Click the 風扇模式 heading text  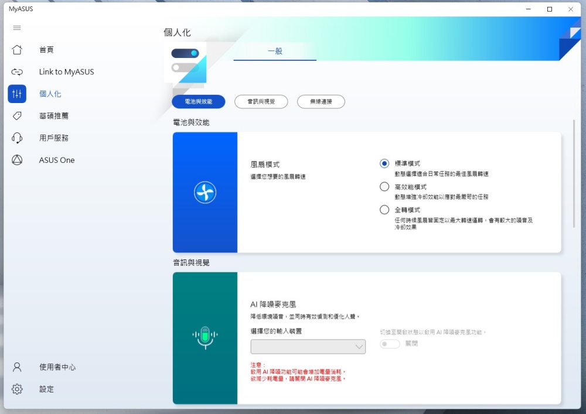[265, 165]
